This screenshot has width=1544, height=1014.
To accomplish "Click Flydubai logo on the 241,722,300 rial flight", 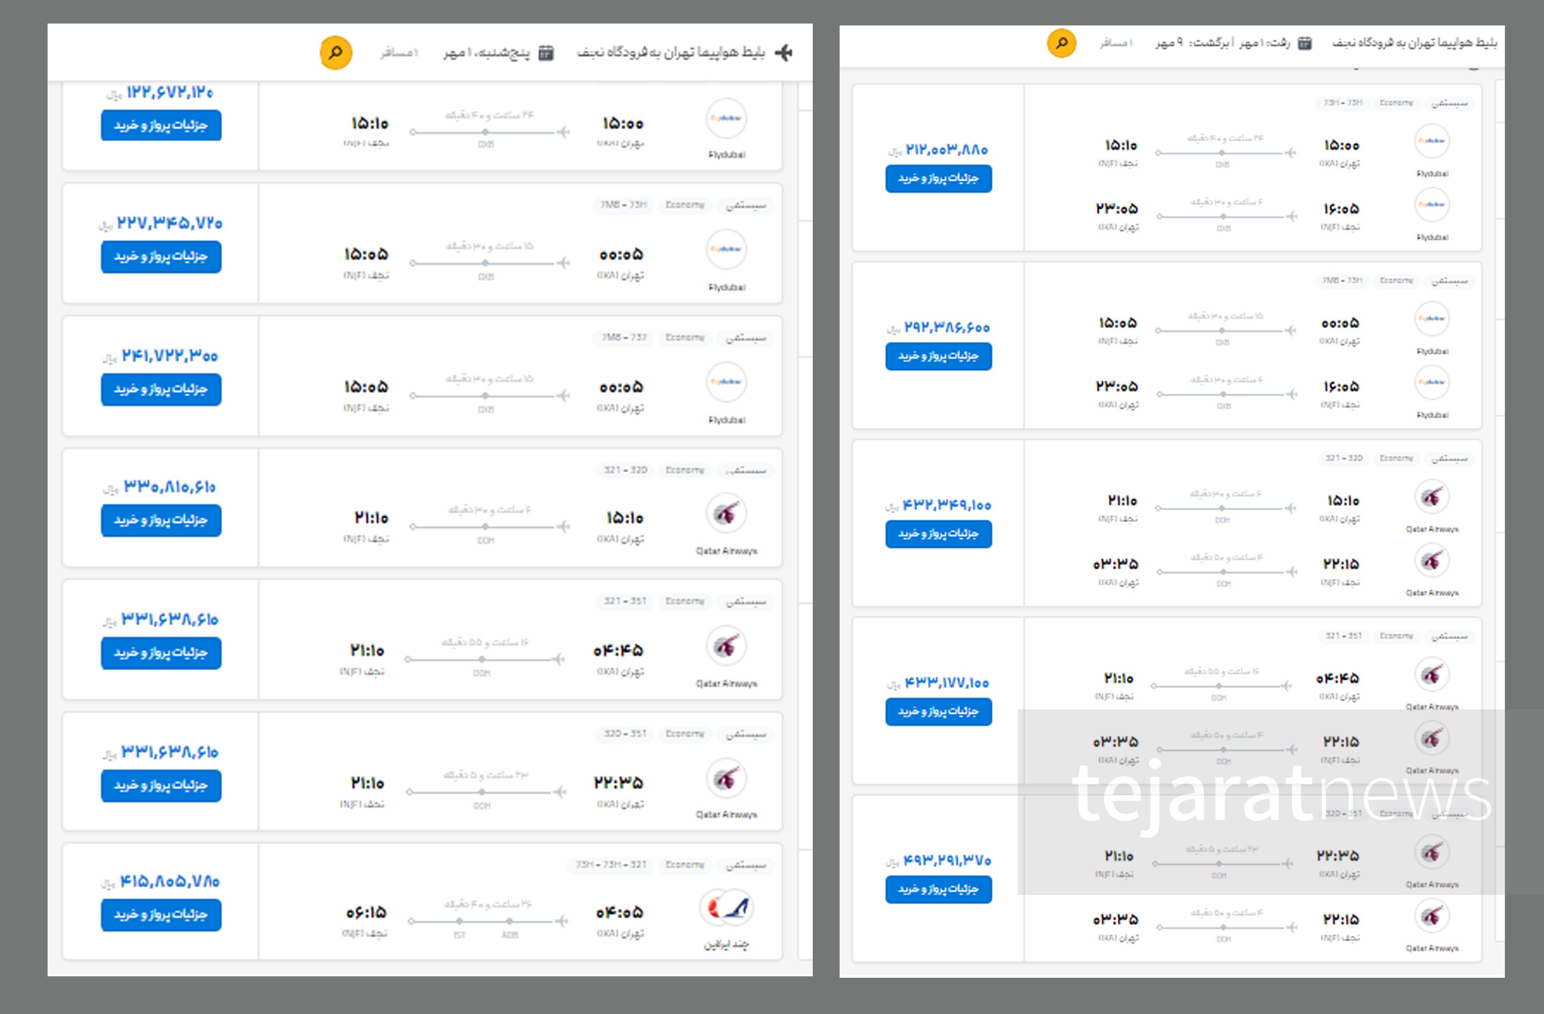I will (x=726, y=382).
